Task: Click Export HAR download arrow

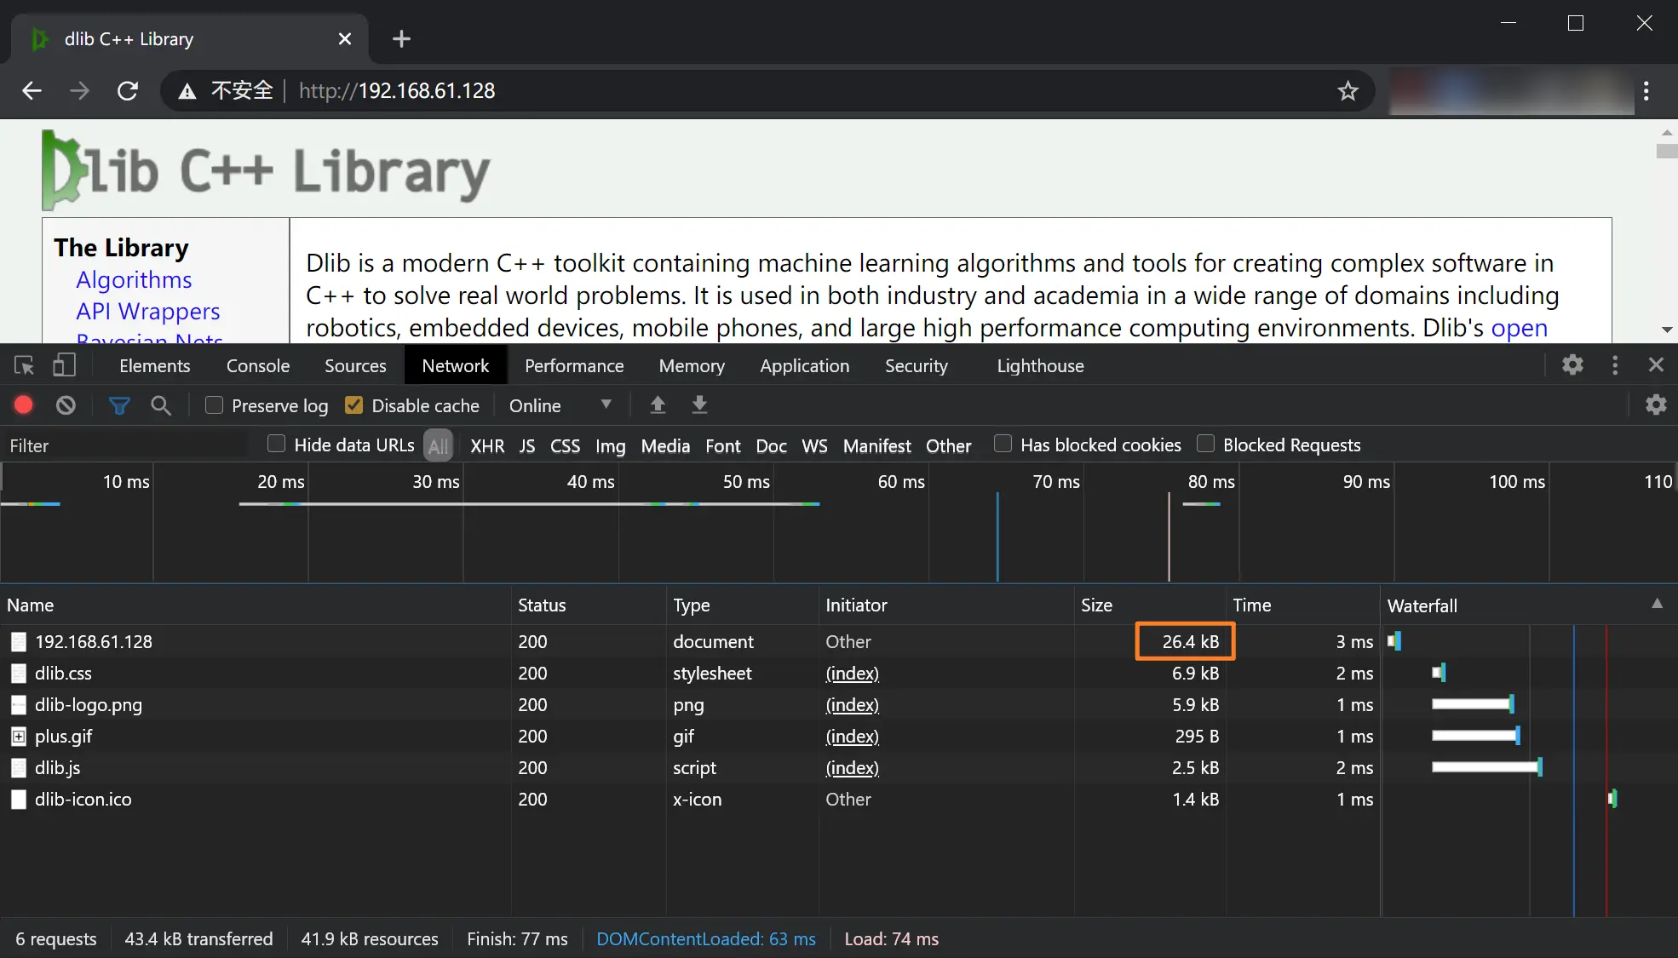Action: pyautogui.click(x=699, y=405)
